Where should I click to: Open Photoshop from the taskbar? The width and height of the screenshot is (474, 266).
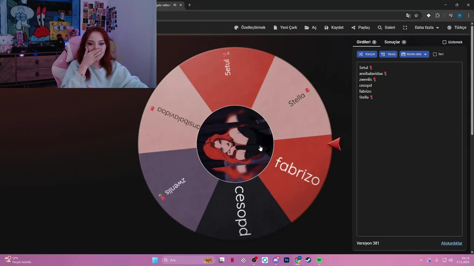286,260
